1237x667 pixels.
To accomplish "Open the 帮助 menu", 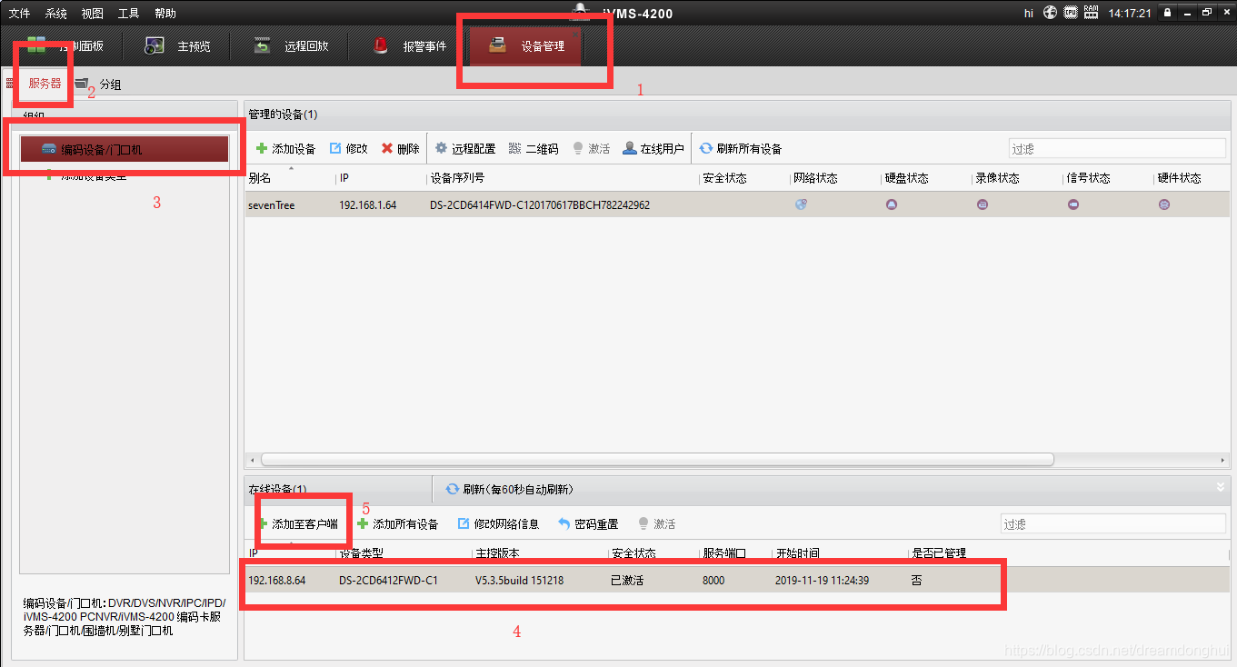I will point(165,14).
